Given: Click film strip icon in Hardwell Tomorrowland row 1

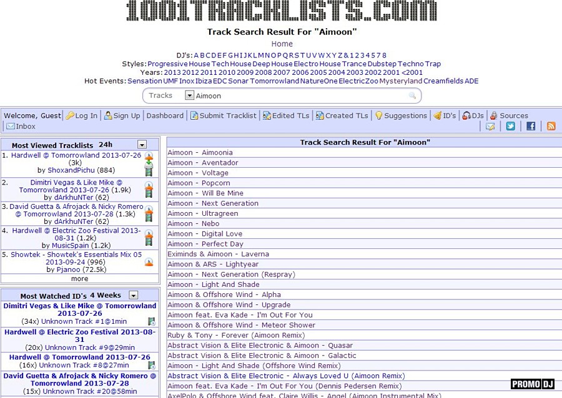Looking at the screenshot, I should 149,172.
